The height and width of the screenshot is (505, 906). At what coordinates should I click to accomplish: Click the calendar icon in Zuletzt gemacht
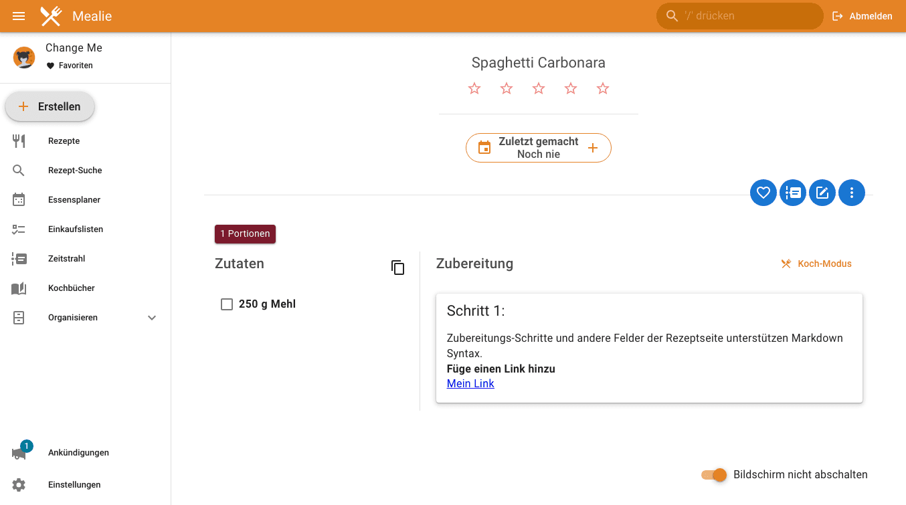click(x=484, y=148)
